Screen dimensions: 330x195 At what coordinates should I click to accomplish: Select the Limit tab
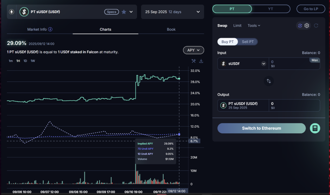(237, 25)
